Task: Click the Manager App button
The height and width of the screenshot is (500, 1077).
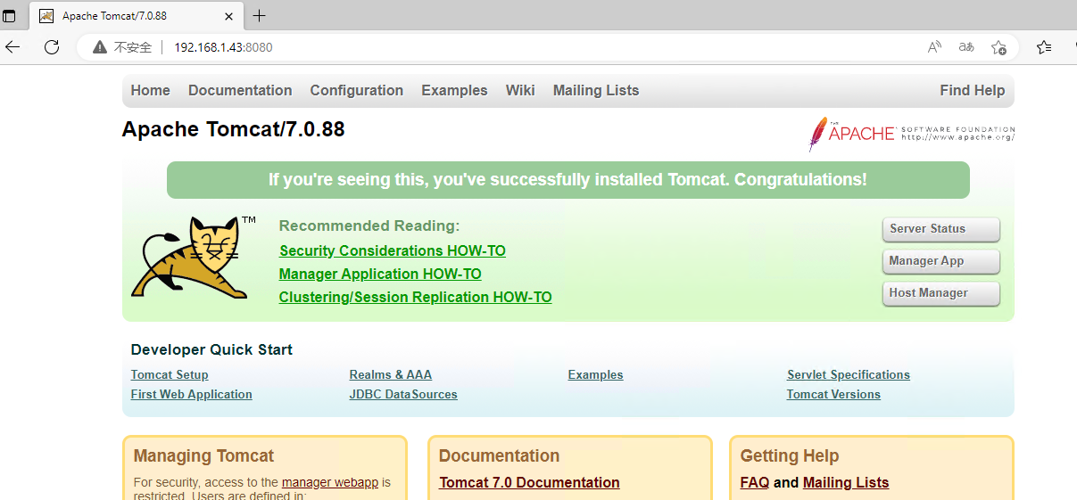Action: pyautogui.click(x=941, y=261)
